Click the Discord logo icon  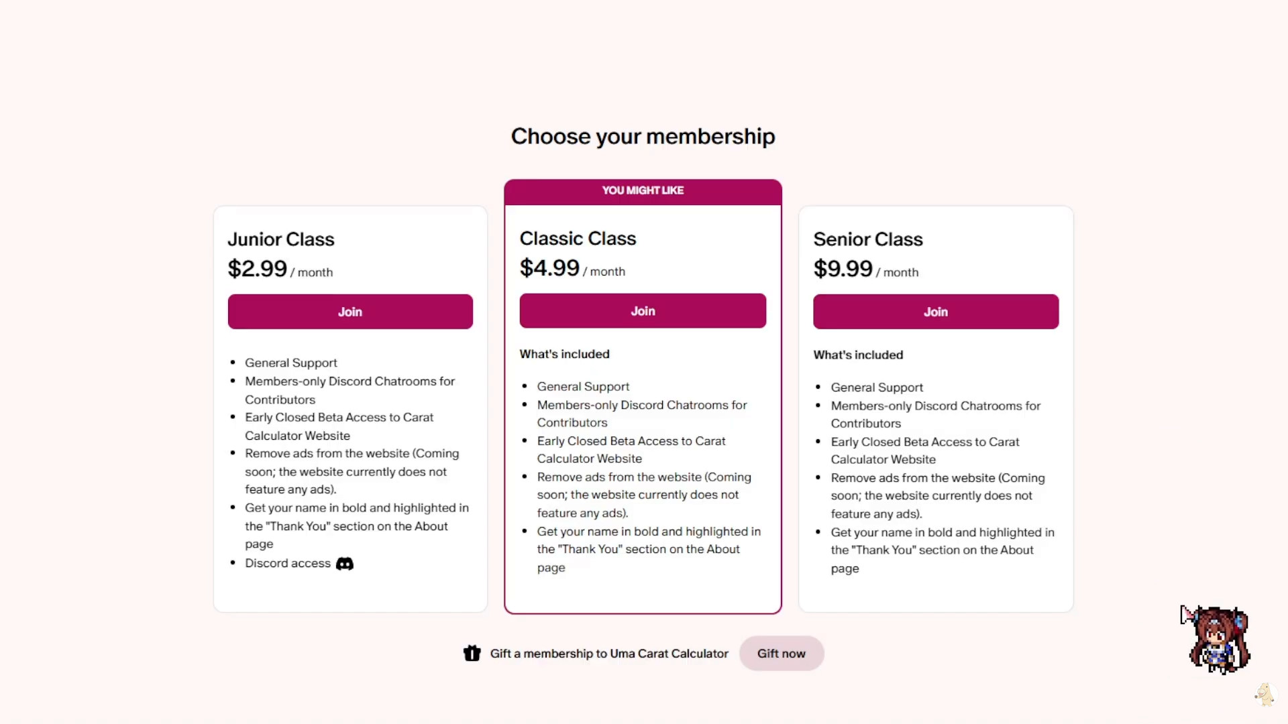(345, 564)
